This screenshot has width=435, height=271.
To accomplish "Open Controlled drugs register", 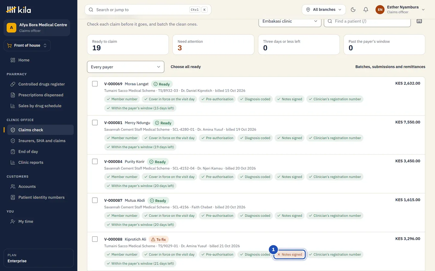I will coord(40,84).
